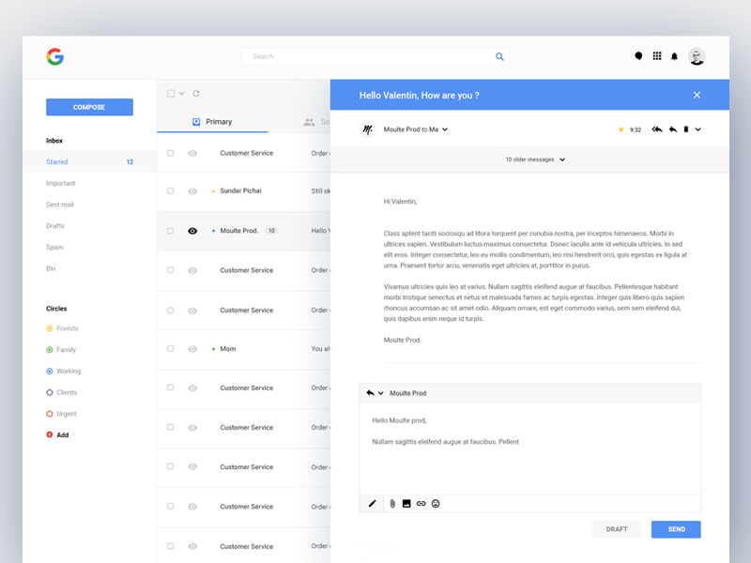Open the emoji picker smiley icon
Screen dimensions: 751x563
436,504
